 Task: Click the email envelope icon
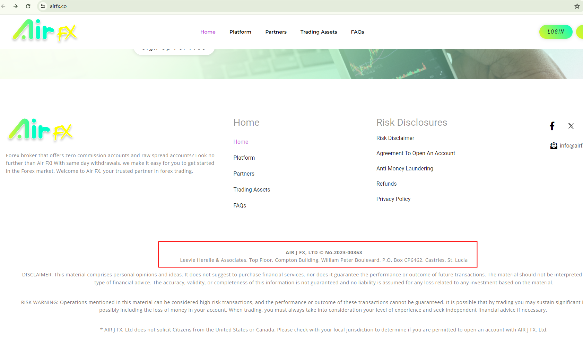(x=554, y=146)
